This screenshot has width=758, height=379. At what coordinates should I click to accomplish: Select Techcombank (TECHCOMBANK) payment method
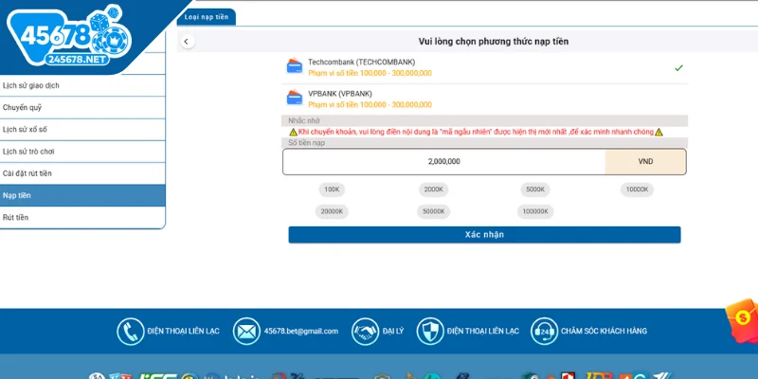tap(484, 67)
